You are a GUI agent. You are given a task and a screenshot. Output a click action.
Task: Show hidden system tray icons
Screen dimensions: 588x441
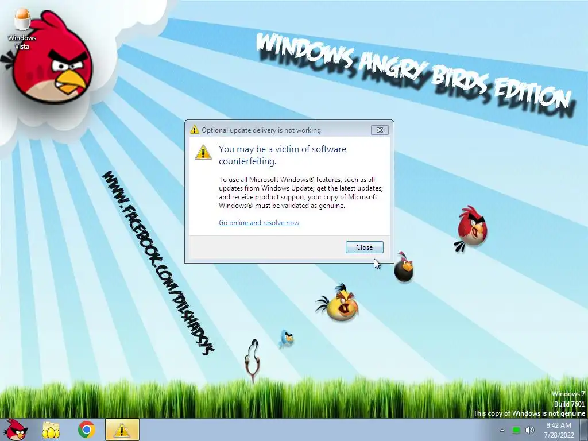(x=502, y=430)
